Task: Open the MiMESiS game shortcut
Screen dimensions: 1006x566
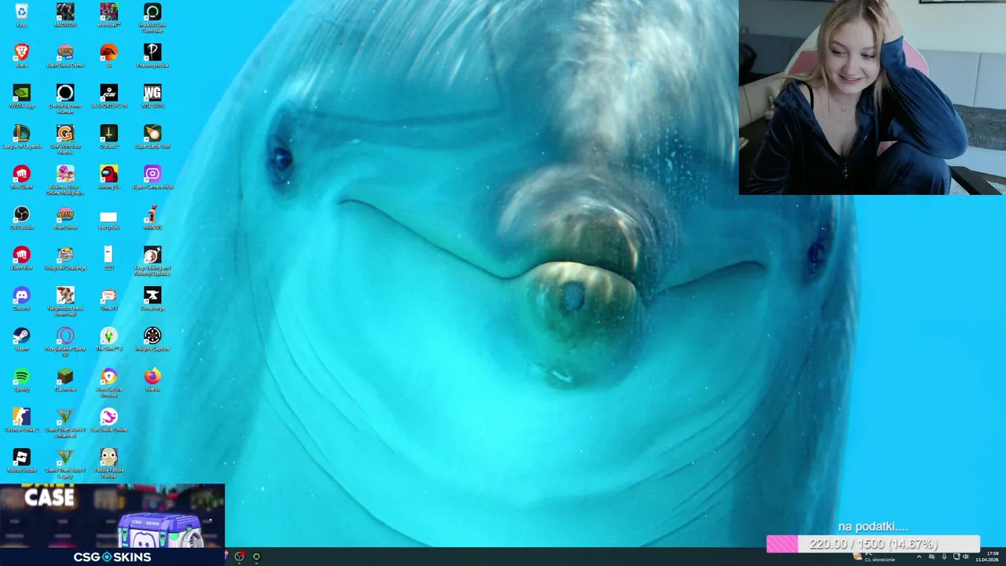Action: click(x=152, y=218)
